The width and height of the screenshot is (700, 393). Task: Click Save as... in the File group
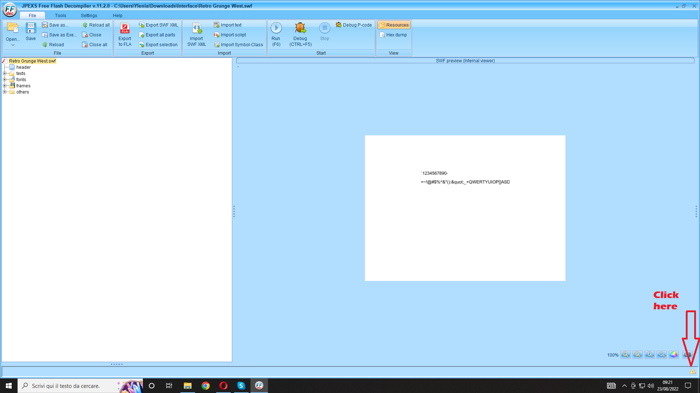click(55, 25)
